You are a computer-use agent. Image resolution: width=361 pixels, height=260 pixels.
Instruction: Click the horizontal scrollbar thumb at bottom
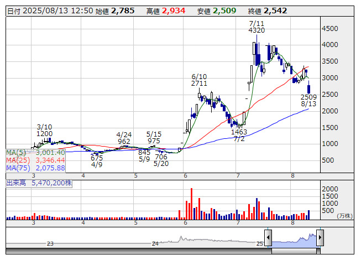(x=294, y=251)
